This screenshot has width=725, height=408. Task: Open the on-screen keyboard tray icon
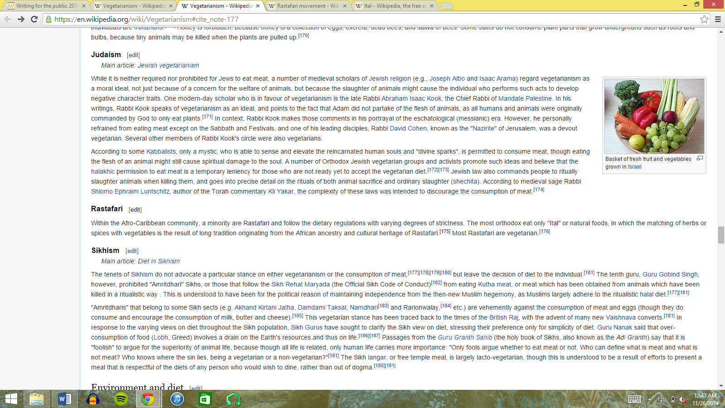pyautogui.click(x=634, y=399)
